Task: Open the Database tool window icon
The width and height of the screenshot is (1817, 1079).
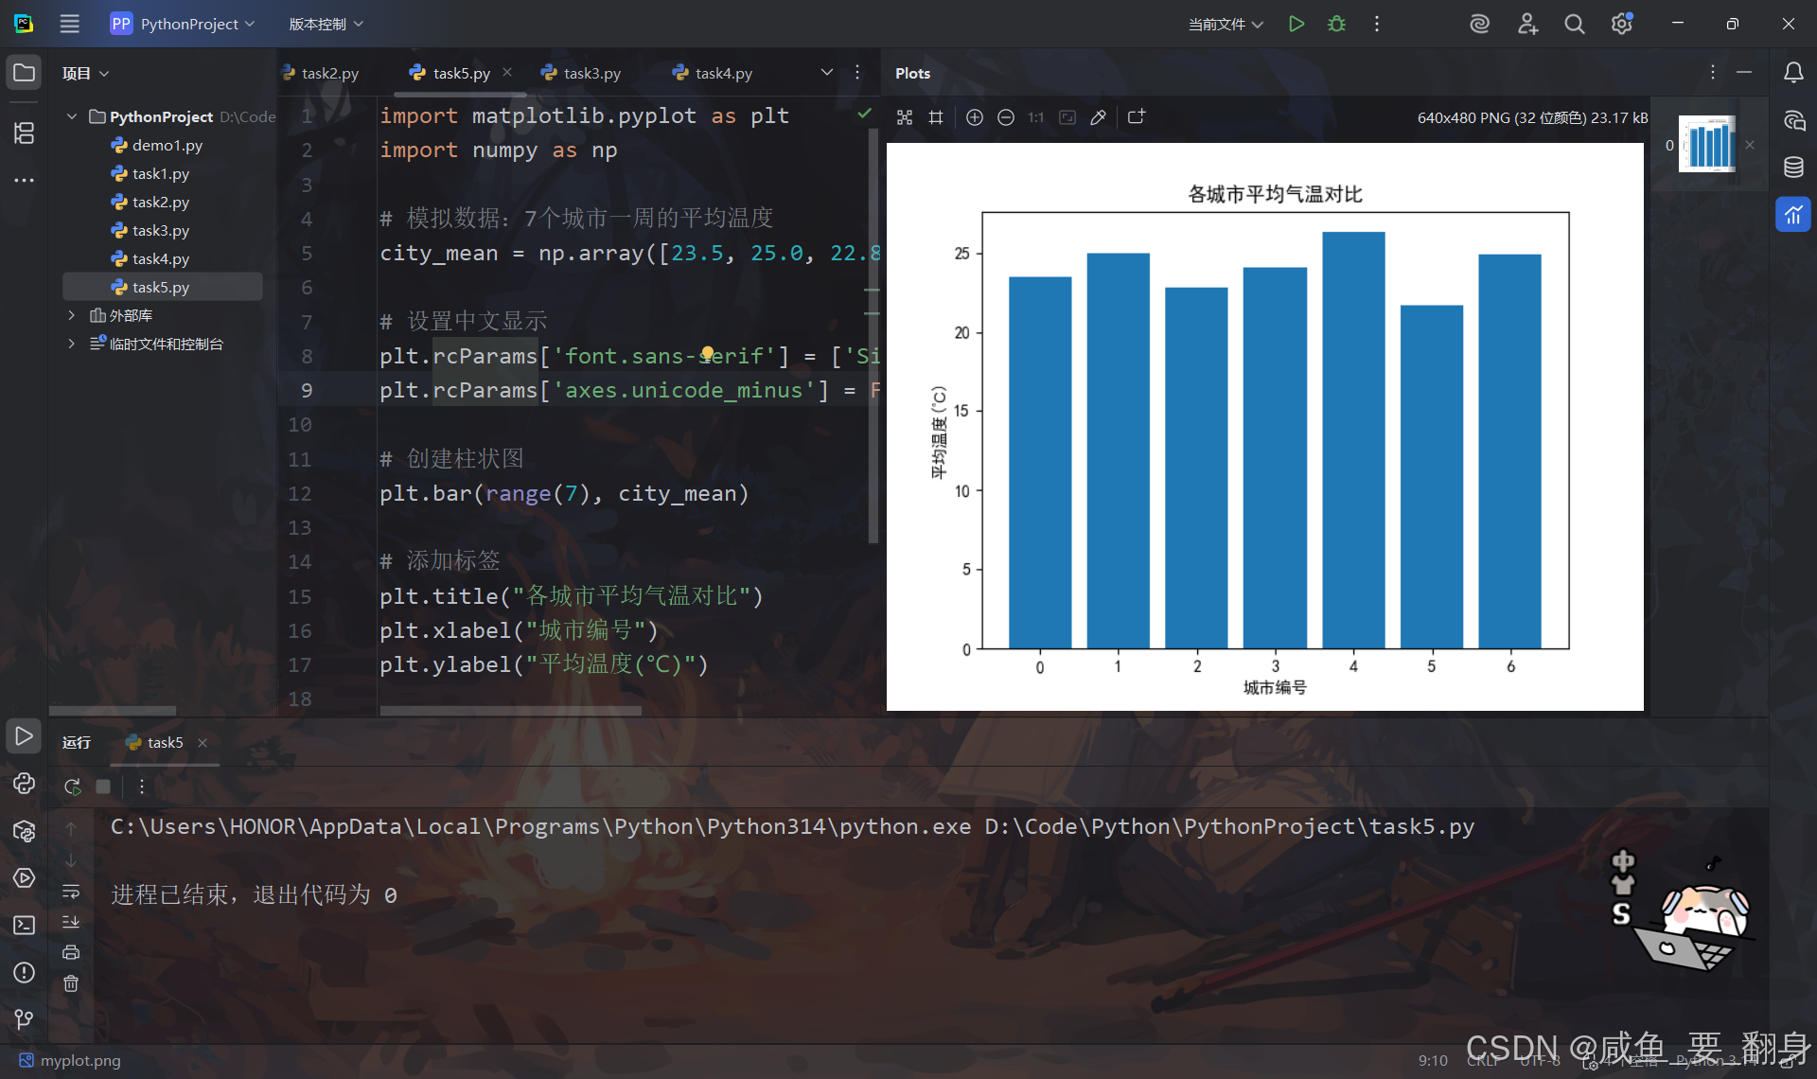Action: tap(1793, 168)
